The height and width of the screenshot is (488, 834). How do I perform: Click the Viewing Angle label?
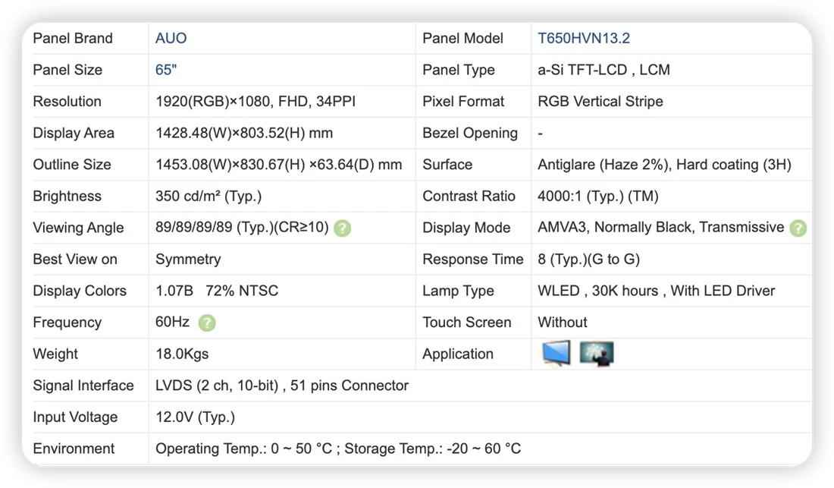pyautogui.click(x=78, y=228)
